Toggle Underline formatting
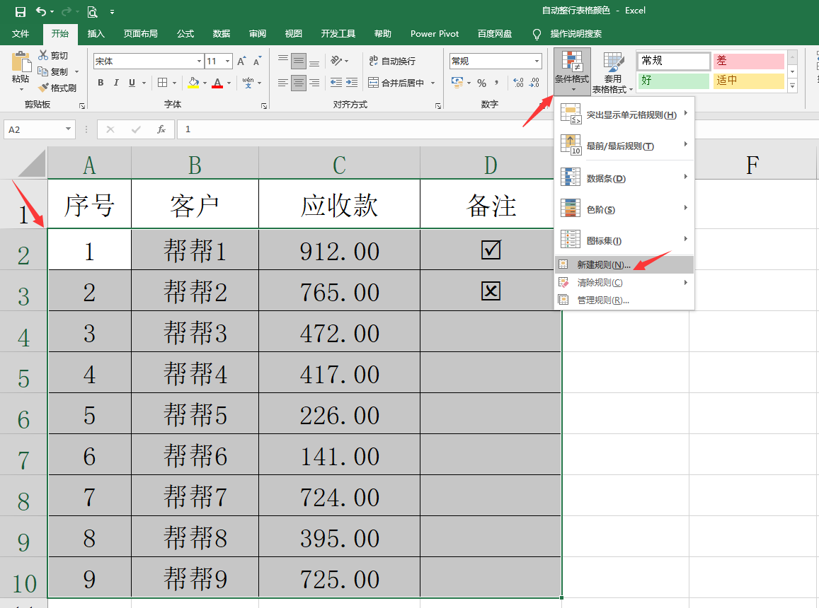This screenshot has height=608, width=819. coord(132,83)
